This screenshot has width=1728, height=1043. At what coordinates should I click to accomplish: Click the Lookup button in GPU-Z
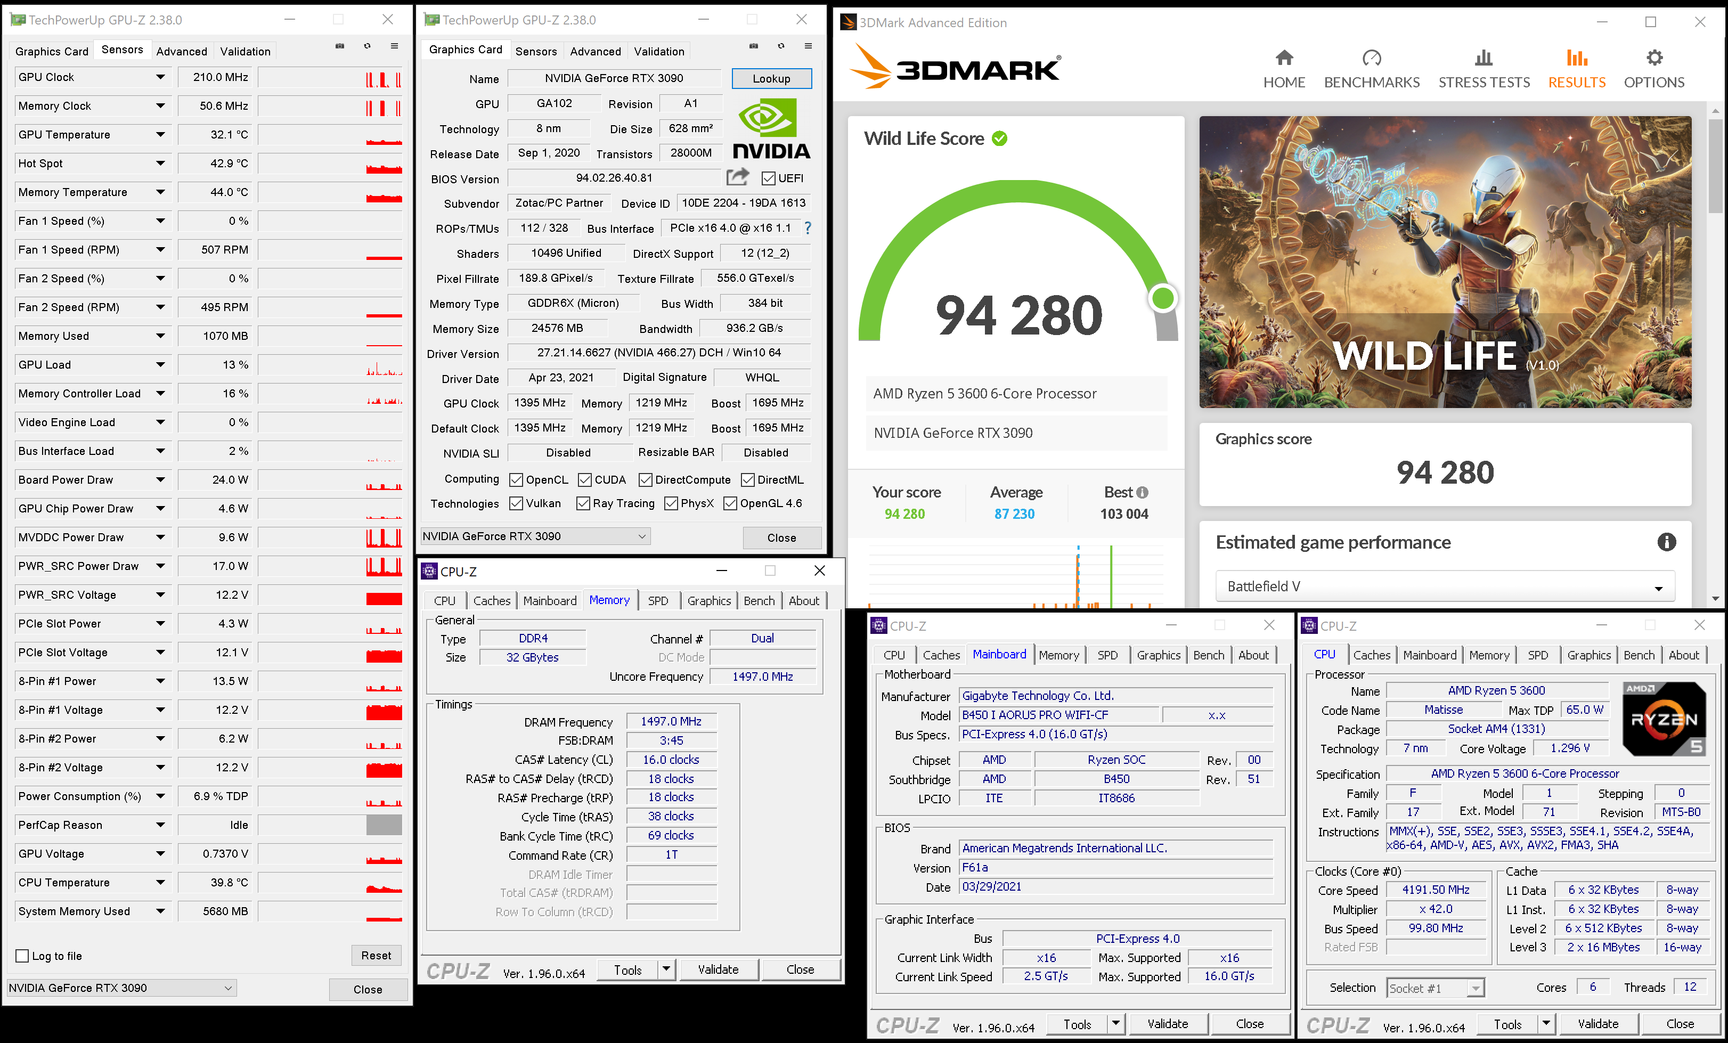coord(771,78)
